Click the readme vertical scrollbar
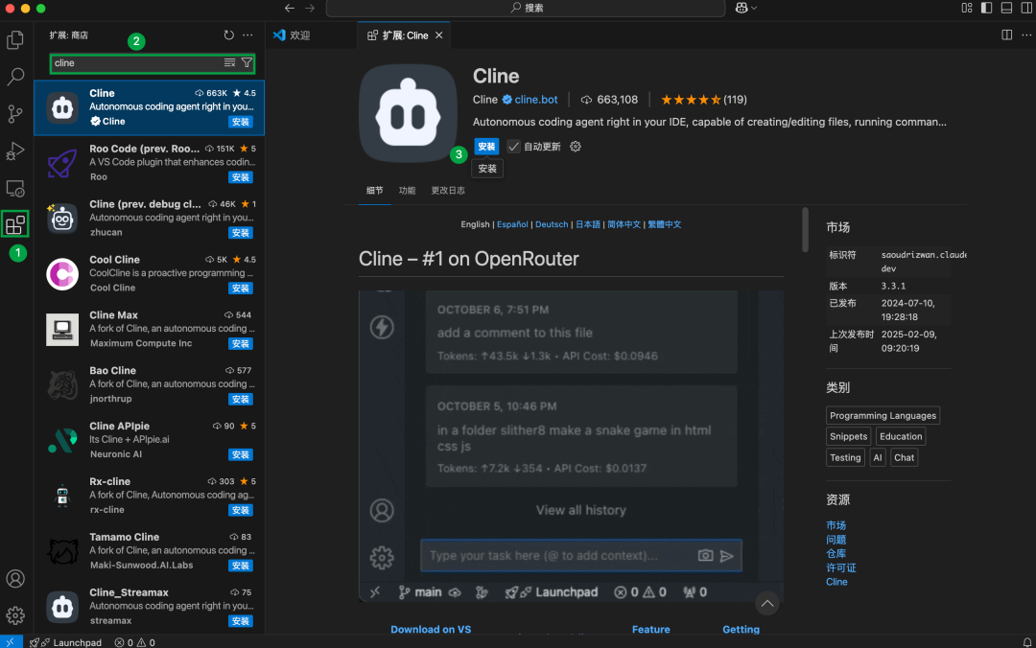1036x648 pixels. point(805,230)
